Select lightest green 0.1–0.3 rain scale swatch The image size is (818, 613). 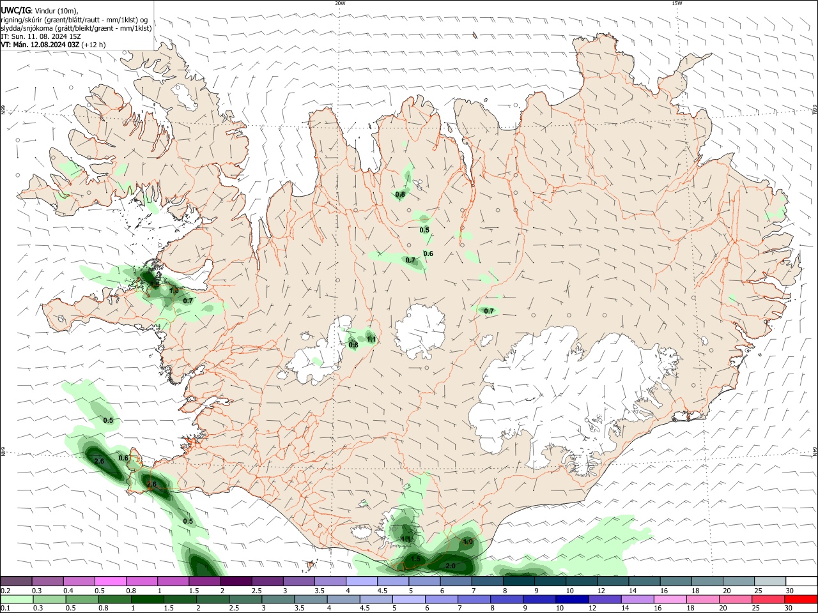coord(17,599)
